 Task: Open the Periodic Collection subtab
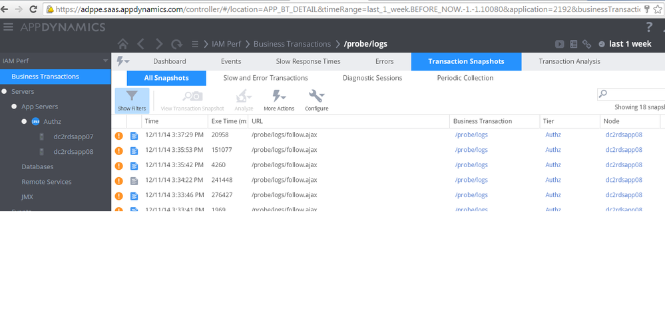tap(465, 78)
